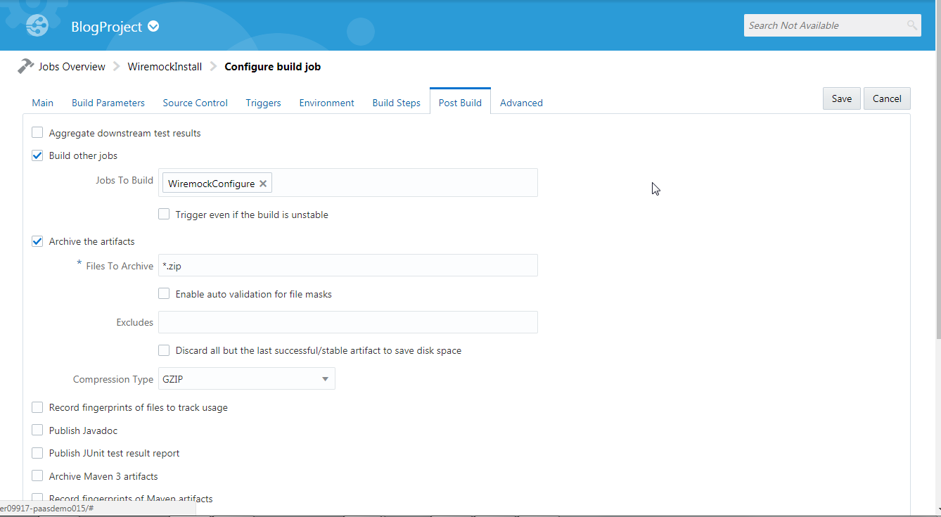Enable Trigger even if the build is unstable
Screen dimensions: 941x517
pos(163,213)
